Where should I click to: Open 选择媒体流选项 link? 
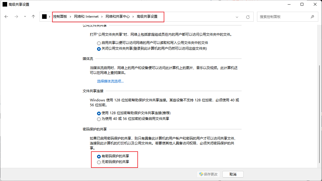(x=110, y=81)
